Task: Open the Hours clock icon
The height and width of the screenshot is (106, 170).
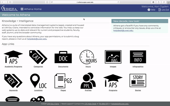Action: pyautogui.click(x=88, y=57)
